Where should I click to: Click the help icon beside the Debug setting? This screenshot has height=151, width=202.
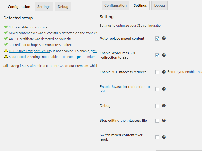pos(164,106)
